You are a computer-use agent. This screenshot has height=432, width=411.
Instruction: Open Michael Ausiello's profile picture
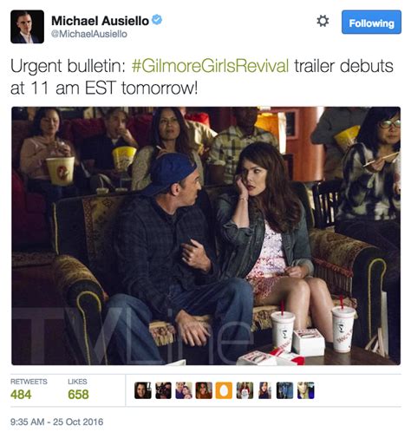[x=27, y=27]
